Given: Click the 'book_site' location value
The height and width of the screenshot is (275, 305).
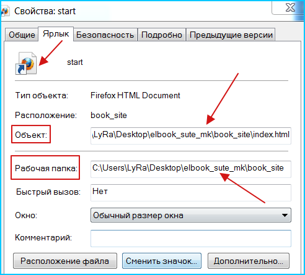Looking at the screenshot, I should tap(108, 116).
